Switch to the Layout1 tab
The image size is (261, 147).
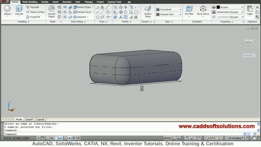[x=29, y=119]
